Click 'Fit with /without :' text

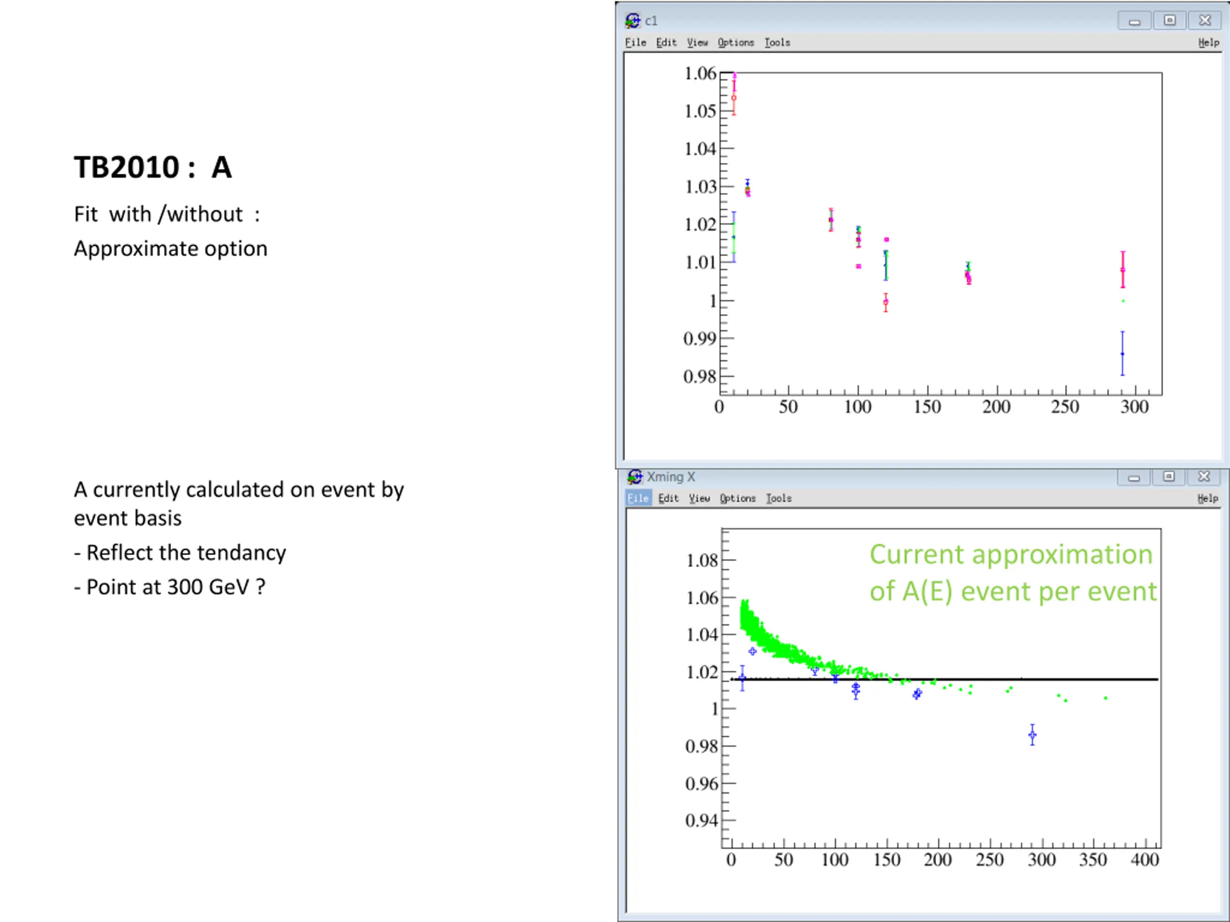(x=167, y=215)
